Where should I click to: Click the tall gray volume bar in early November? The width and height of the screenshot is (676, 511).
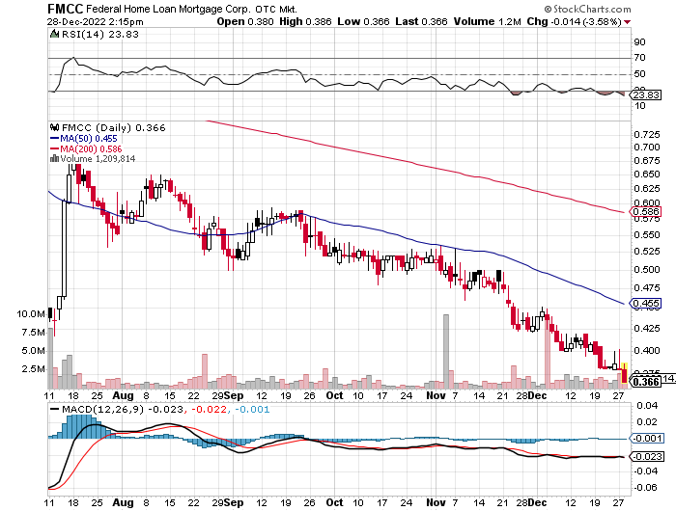tap(446, 352)
